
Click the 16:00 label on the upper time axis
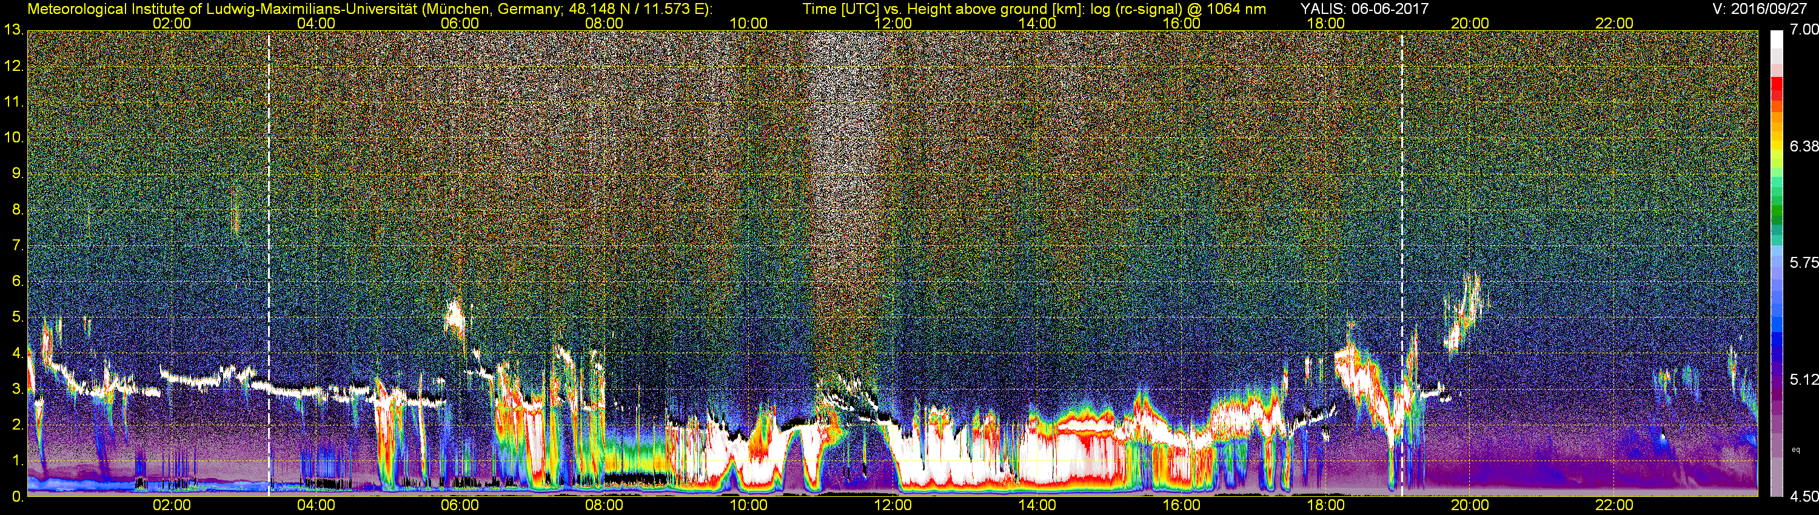coord(1181,24)
